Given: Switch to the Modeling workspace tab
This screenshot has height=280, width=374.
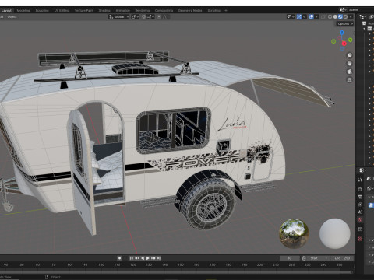Looking at the screenshot, I should [x=23, y=10].
